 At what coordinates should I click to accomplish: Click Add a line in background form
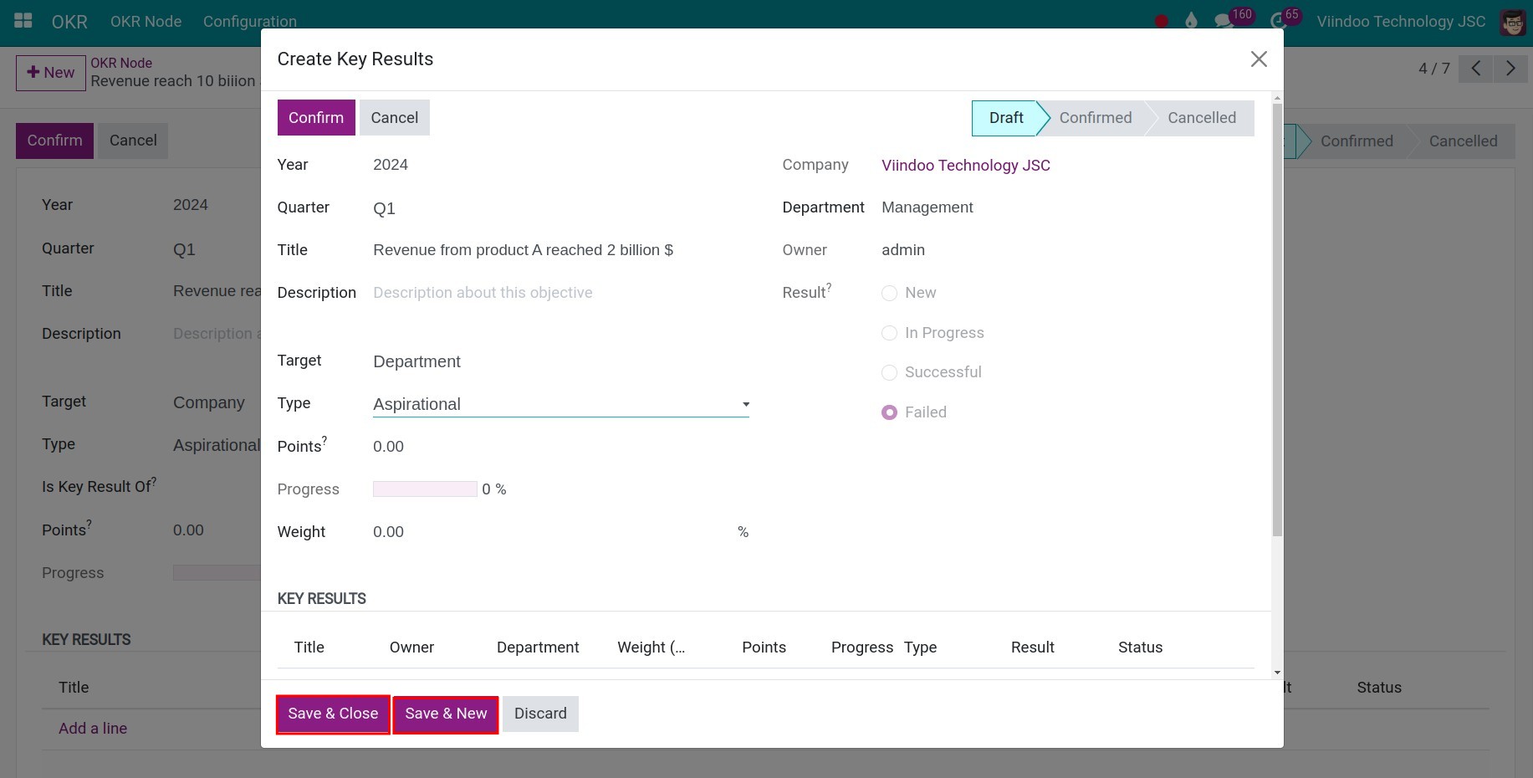click(93, 729)
